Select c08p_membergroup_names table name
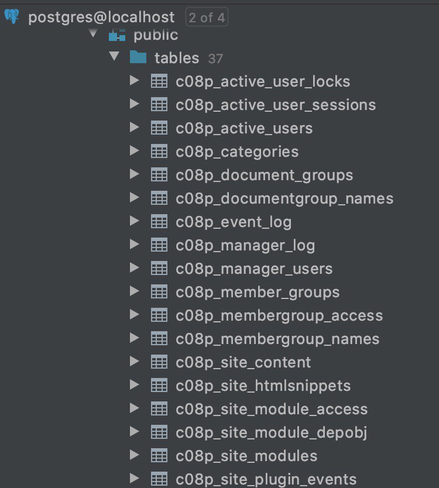 click(277, 339)
